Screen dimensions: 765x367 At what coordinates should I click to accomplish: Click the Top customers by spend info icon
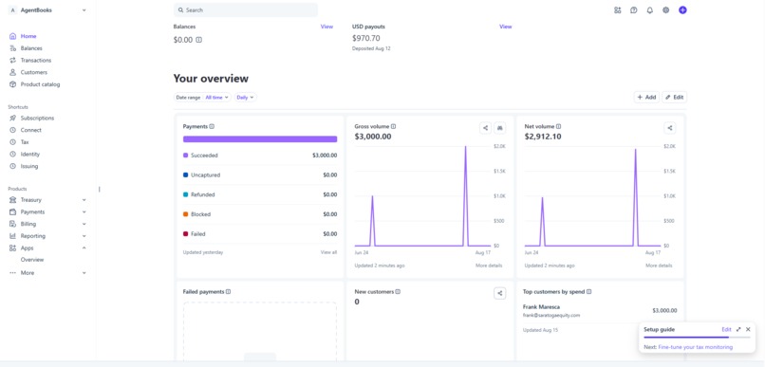tap(588, 292)
